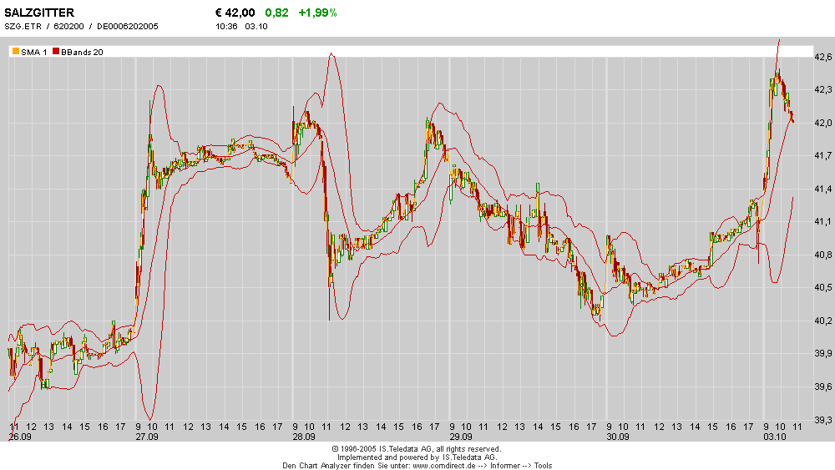Click the 41,1 price axis label
The image size is (835, 470).
[x=823, y=222]
